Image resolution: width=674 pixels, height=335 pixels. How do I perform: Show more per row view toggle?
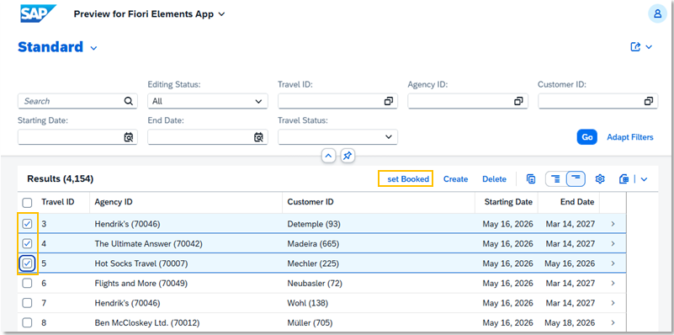click(x=555, y=179)
